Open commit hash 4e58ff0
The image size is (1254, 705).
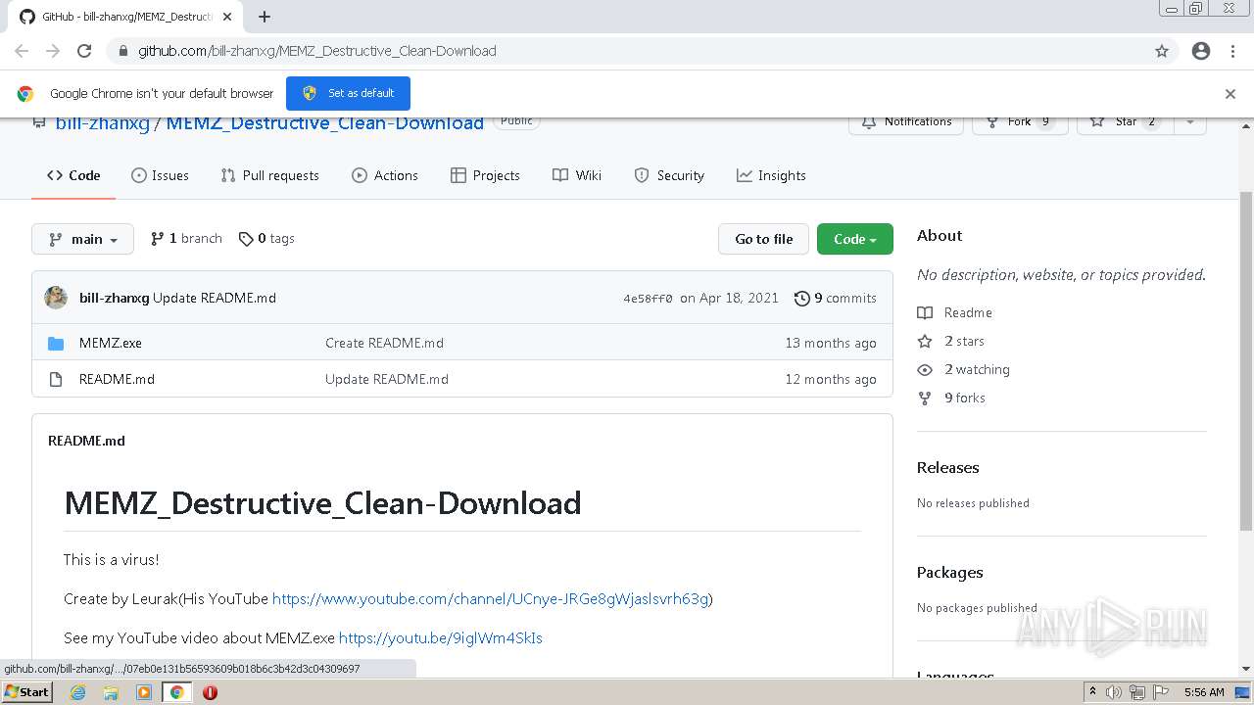tap(648, 299)
